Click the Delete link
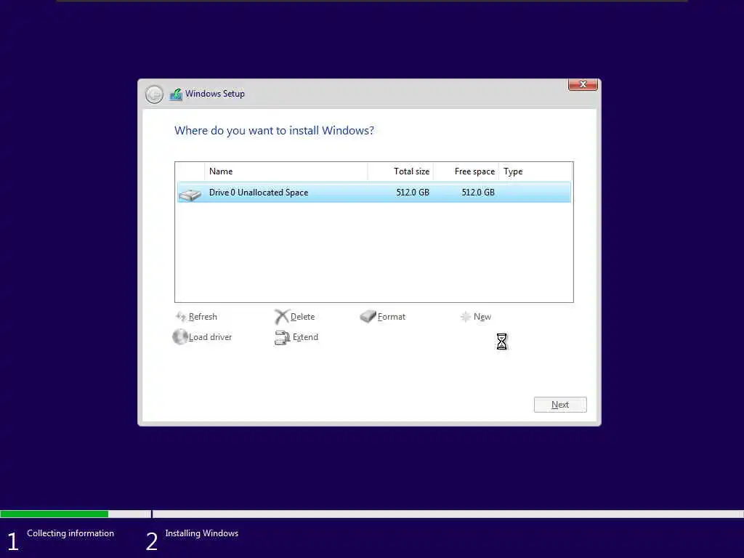 pos(302,317)
